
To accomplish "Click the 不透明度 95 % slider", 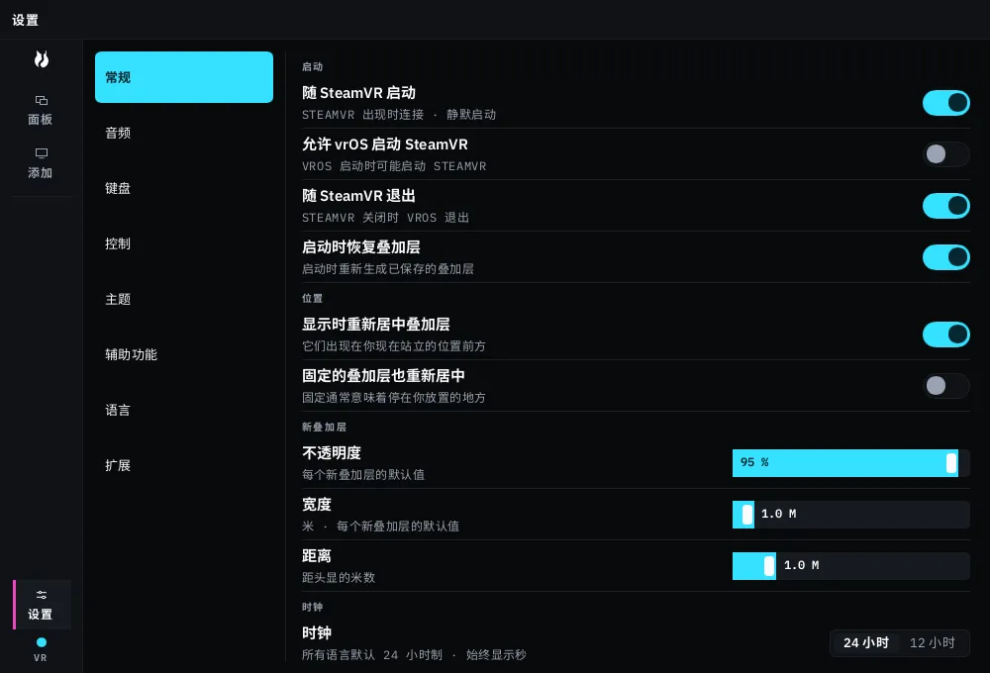I will 851,463.
